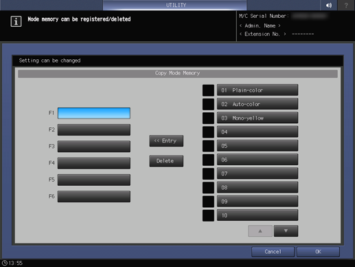Page down the memory list with down arrow
This screenshot has height=267, width=355.
point(286,231)
